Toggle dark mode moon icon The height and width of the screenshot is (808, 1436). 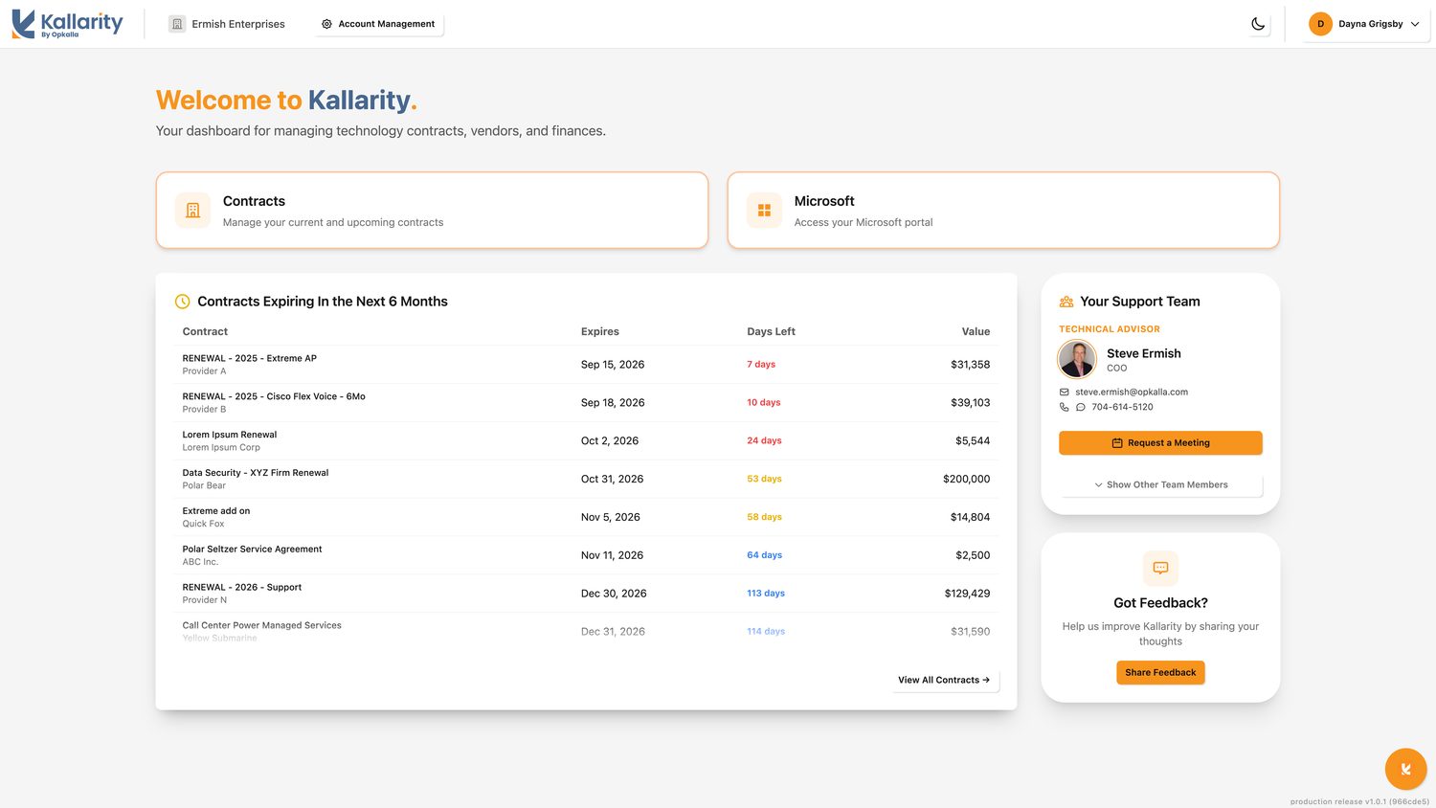(x=1258, y=24)
